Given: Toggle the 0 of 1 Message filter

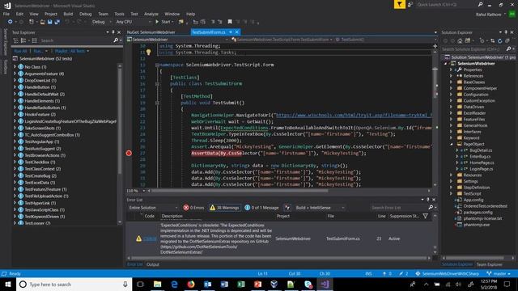Looking at the screenshot, I should (x=261, y=208).
